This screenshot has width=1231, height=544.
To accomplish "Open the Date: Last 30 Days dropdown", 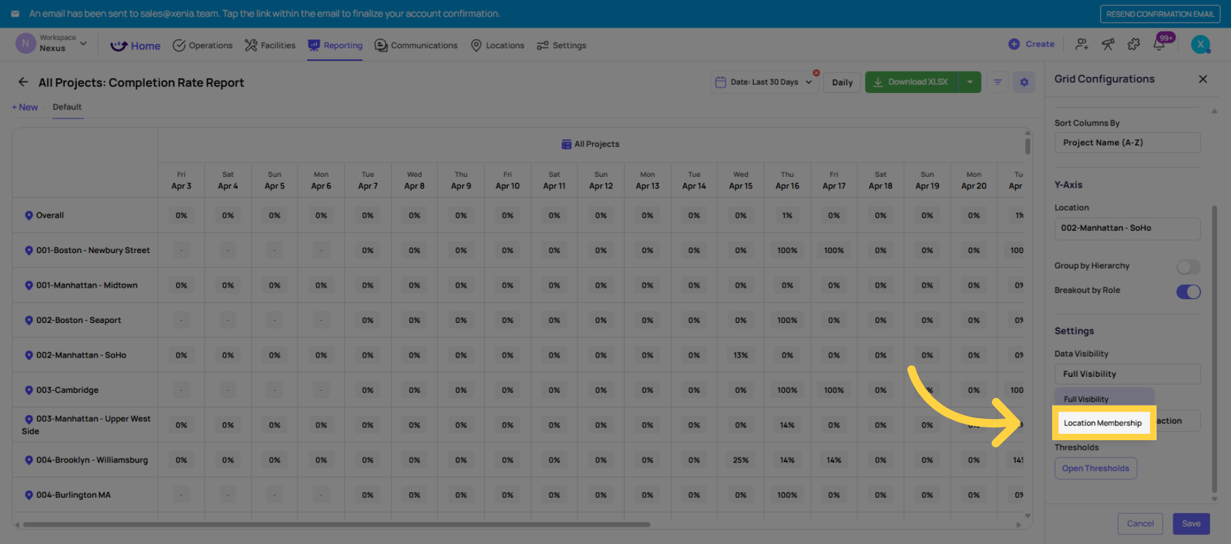I will point(764,82).
